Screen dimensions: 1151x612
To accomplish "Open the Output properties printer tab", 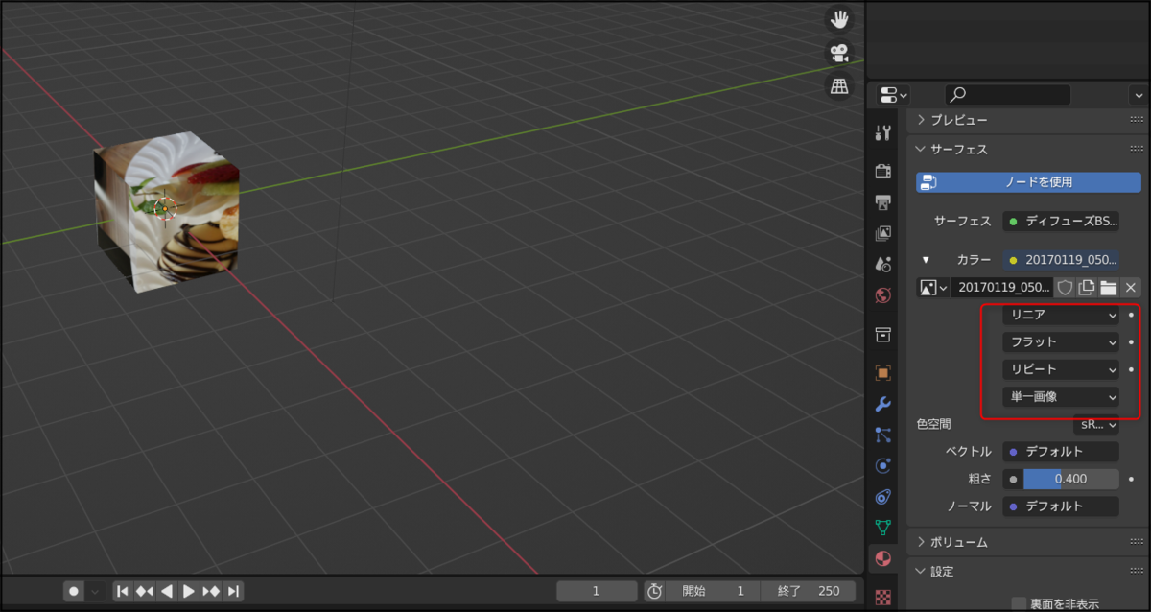I will point(882,201).
